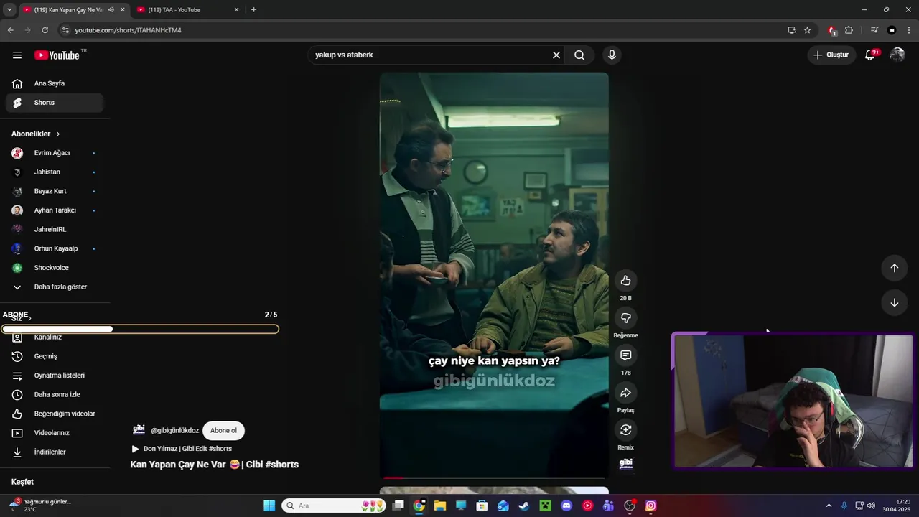
Task: Open Oynatma listeleri
Action: click(x=55, y=376)
